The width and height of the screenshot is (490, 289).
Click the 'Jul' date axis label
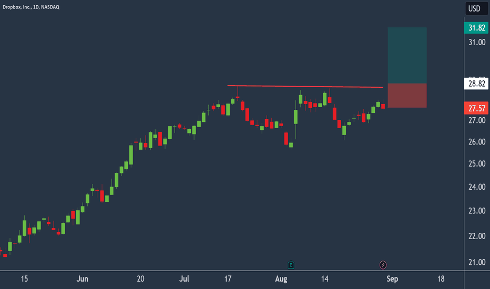point(184,278)
